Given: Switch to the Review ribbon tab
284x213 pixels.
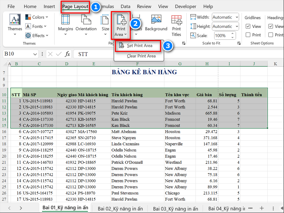Looking at the screenshot, I should pos(144,6).
